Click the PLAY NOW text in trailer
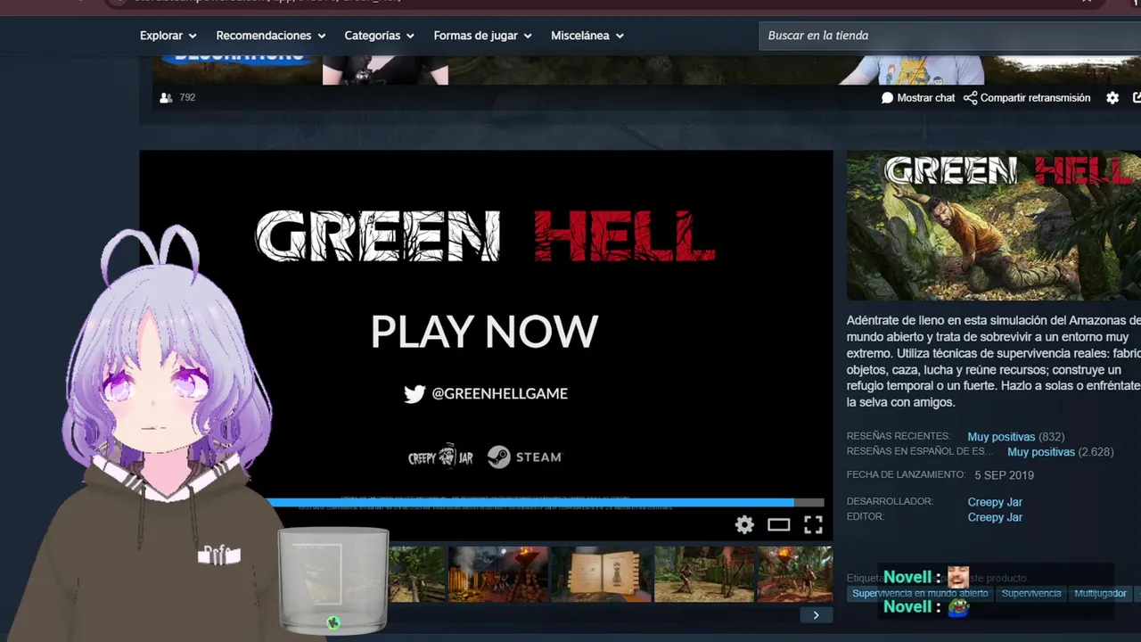The width and height of the screenshot is (1141, 642). click(x=484, y=332)
